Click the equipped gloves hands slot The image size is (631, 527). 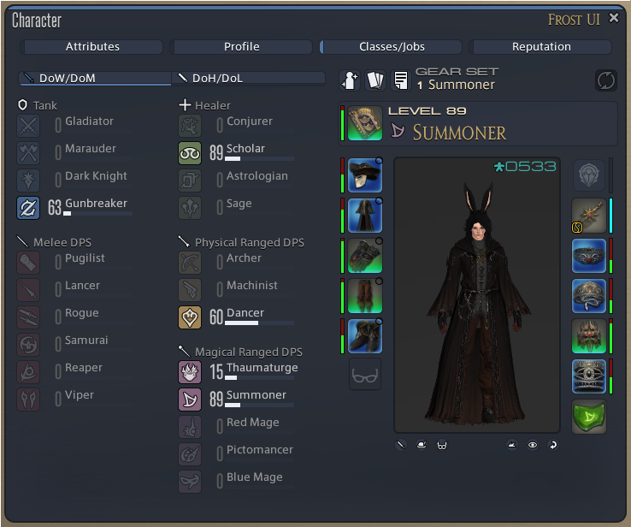[364, 256]
